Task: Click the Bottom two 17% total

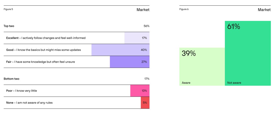Action: pos(147,79)
